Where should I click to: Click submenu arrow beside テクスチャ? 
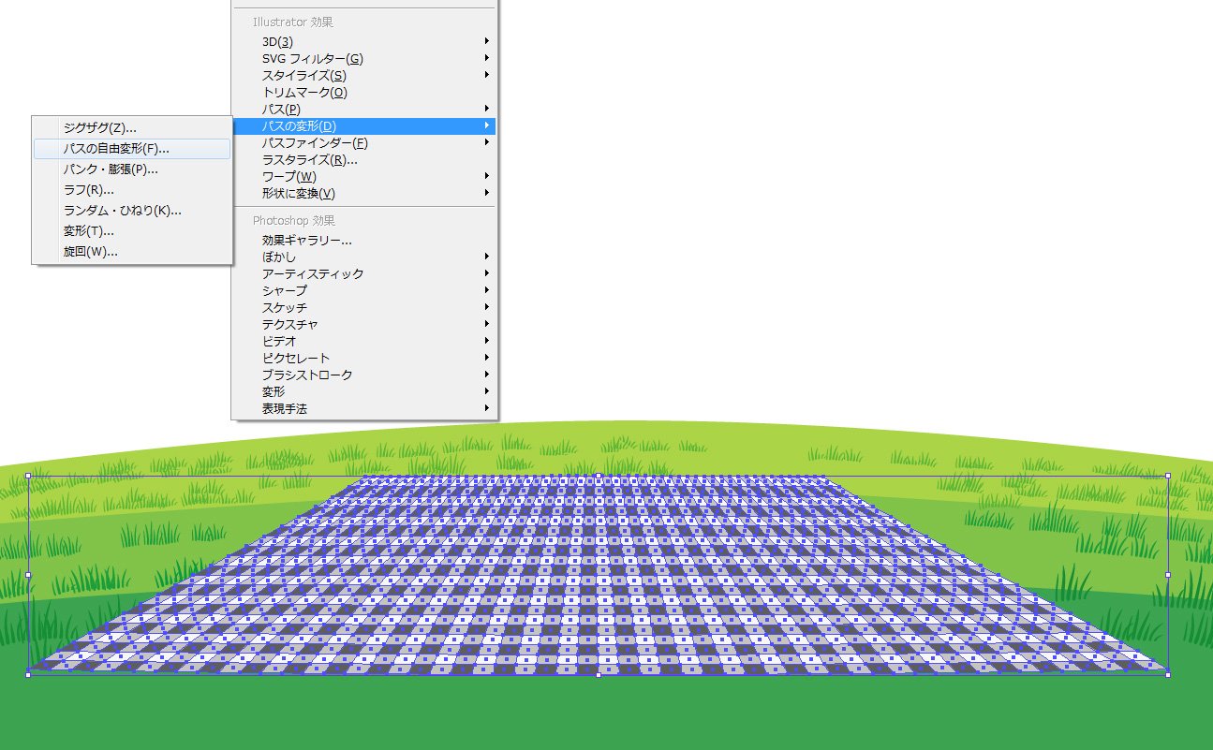[487, 324]
